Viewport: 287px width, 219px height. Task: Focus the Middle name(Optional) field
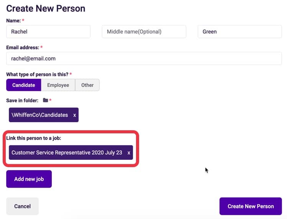point(144,32)
